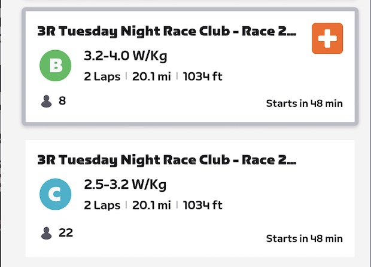Click the rider icon beside count 22
The height and width of the screenshot is (267, 371).
47,232
